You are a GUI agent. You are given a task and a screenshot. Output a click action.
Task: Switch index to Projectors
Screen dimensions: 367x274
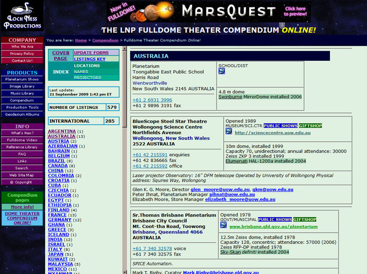coord(88,77)
